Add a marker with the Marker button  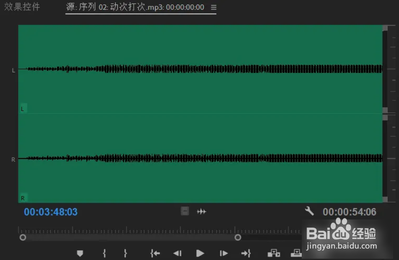coord(80,253)
